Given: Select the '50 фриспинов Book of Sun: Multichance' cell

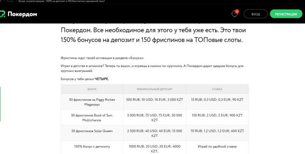Looking at the screenshot, I should [x=92, y=117].
